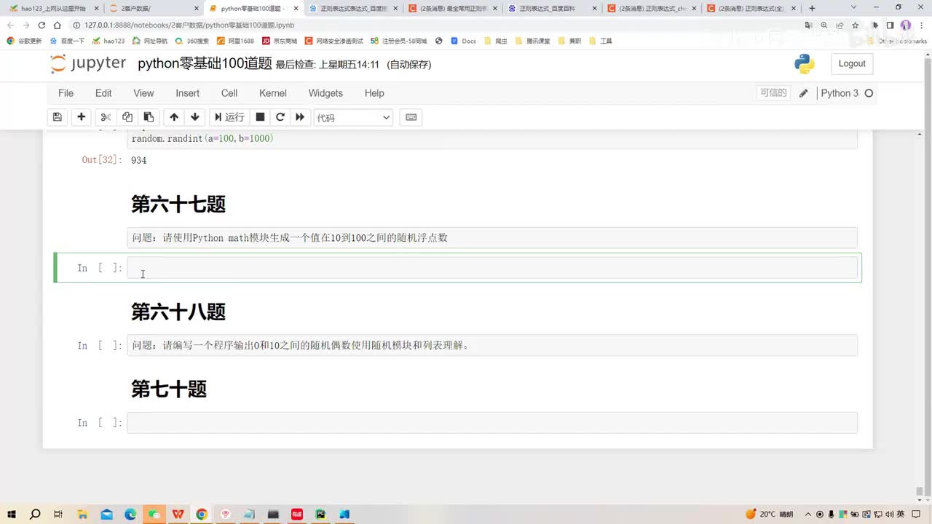Interrupt the kernel with the stop icon
The image size is (932, 524).
[260, 117]
